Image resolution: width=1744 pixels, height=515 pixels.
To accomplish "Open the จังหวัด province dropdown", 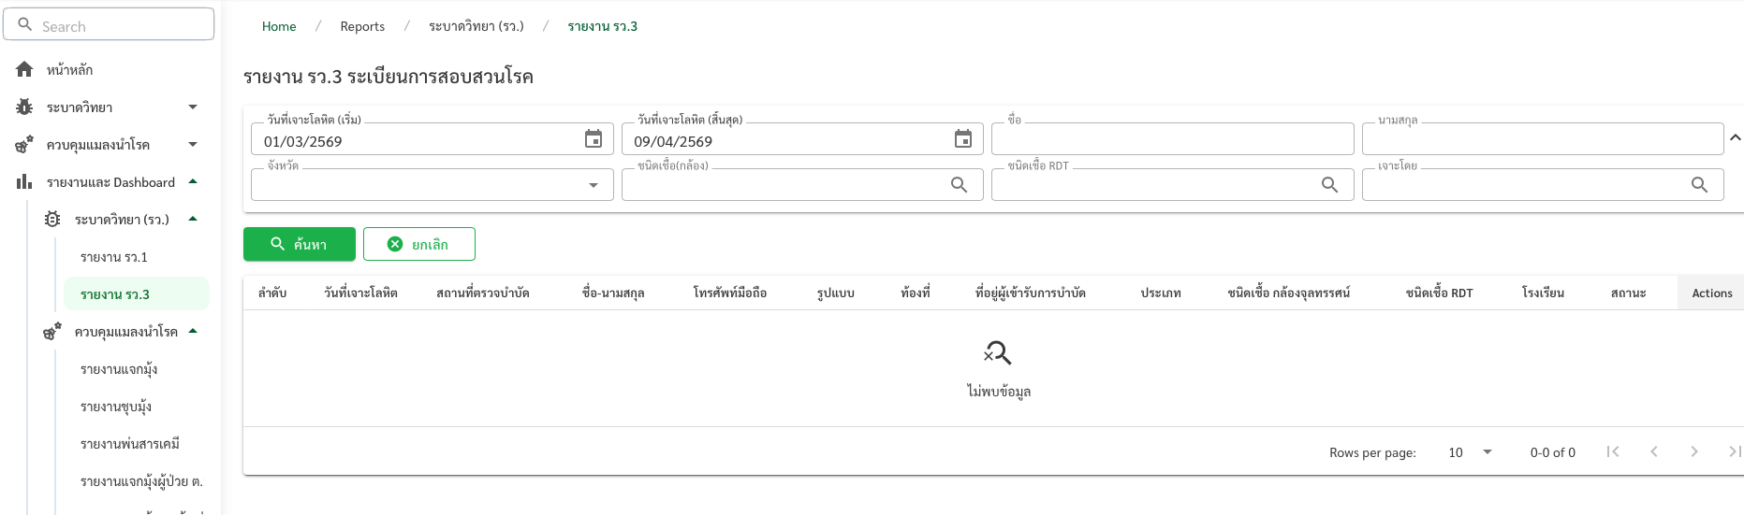I will (x=593, y=185).
